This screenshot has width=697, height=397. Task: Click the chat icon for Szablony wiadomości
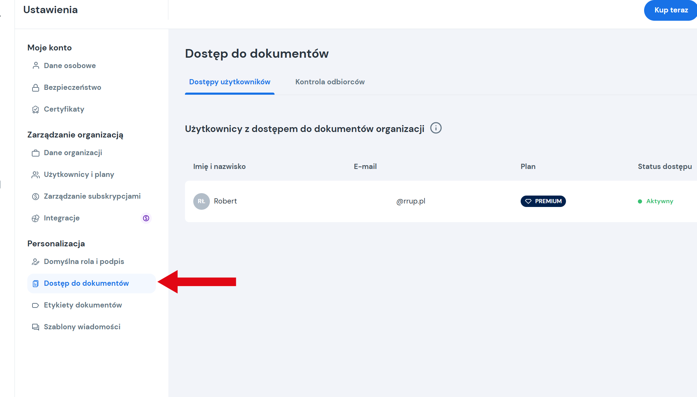36,327
